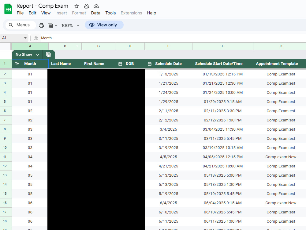Click cell 06/10/2025 5:45 PM

click(223, 212)
